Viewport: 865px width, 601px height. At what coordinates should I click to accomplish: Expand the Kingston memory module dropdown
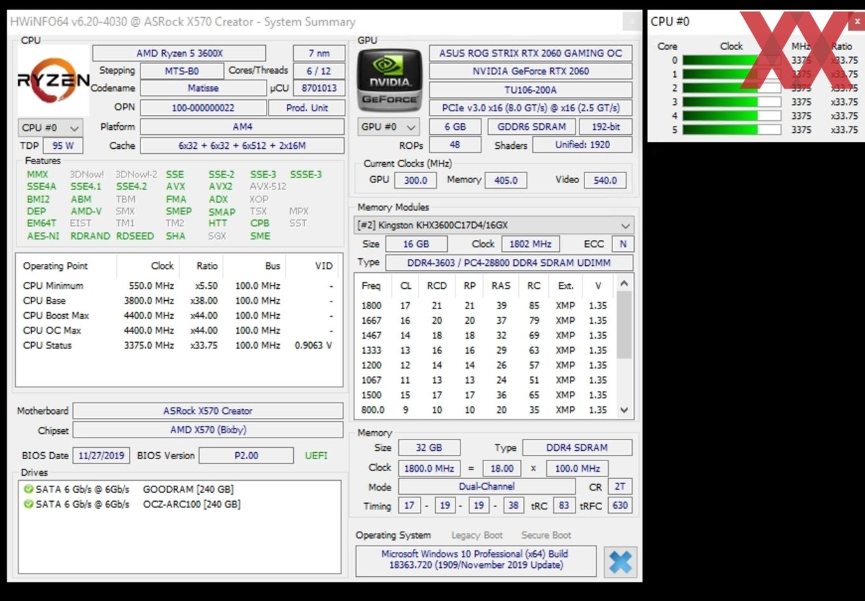point(494,225)
